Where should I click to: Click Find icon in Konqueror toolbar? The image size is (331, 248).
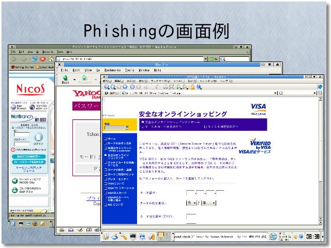coord(172,87)
